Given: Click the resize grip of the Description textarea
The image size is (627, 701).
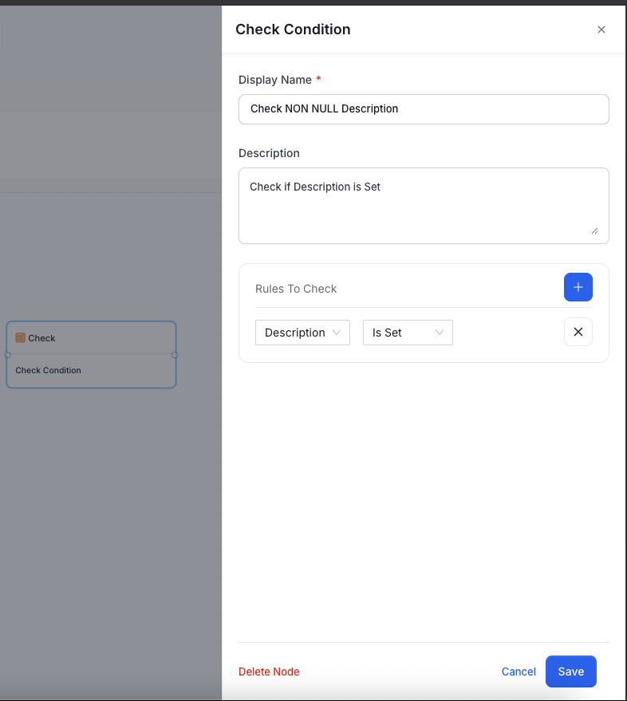Looking at the screenshot, I should (x=595, y=231).
